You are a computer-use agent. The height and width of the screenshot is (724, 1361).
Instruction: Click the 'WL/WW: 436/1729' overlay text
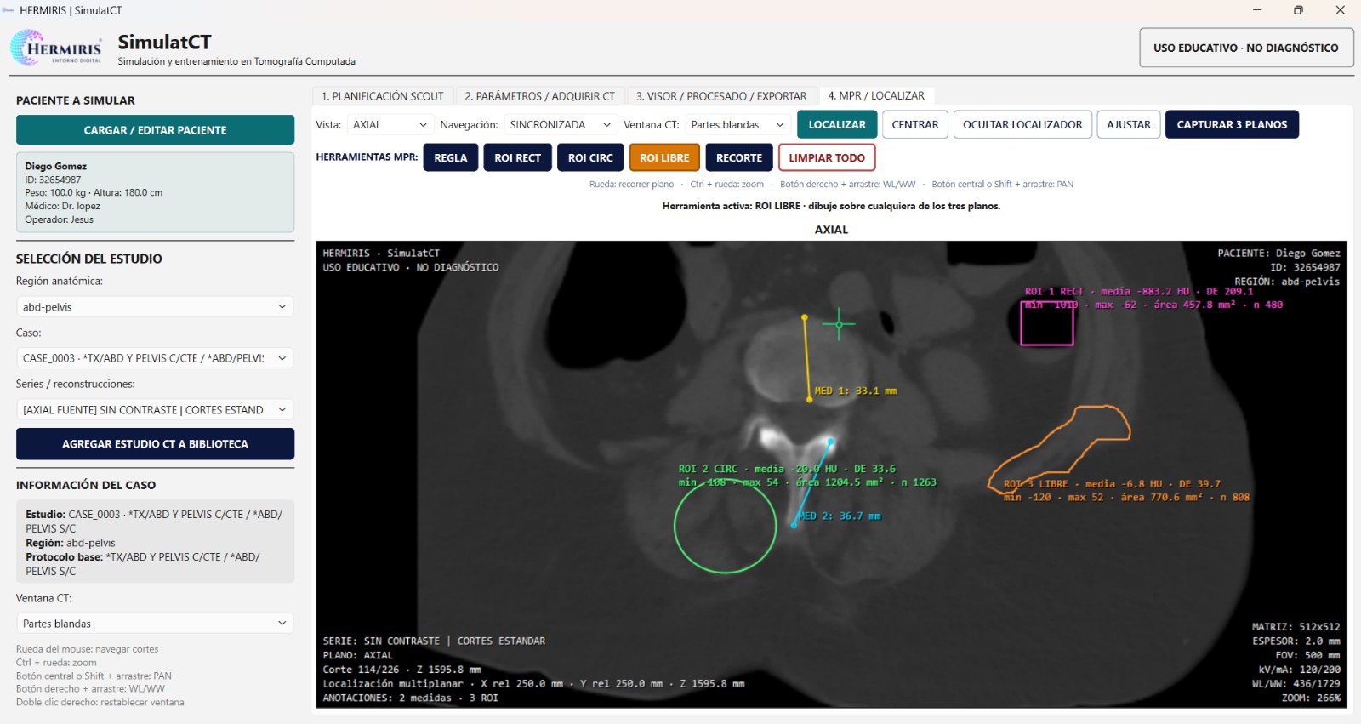pos(1296,683)
